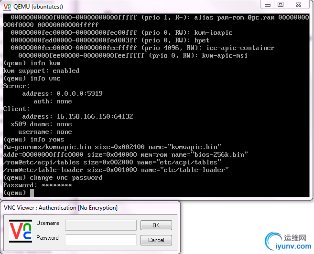Click the Username field in VNC authentication

(x=101, y=225)
